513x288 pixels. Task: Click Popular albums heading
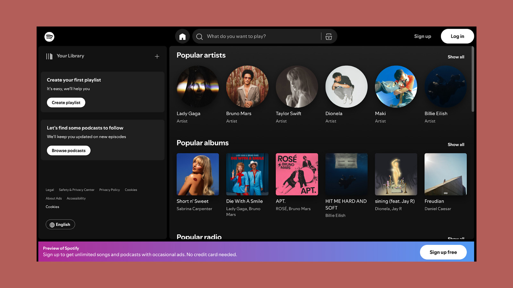tap(203, 143)
